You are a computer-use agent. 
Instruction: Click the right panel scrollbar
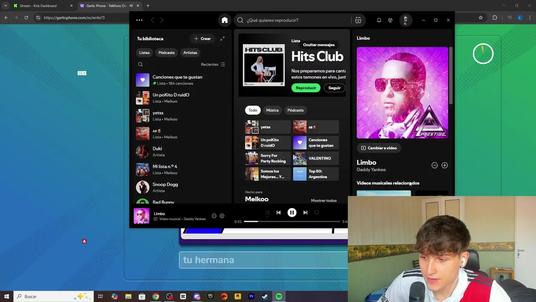[451, 75]
